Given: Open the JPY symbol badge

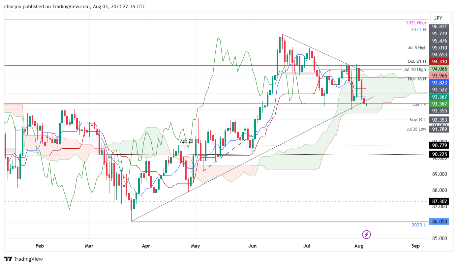Looking at the screenshot, I should tap(441, 18).
